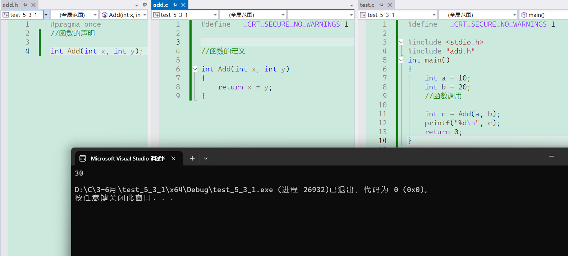The image size is (568, 256).
Task: Click the function cube icon beside Add(int x
Action: (x=105, y=15)
